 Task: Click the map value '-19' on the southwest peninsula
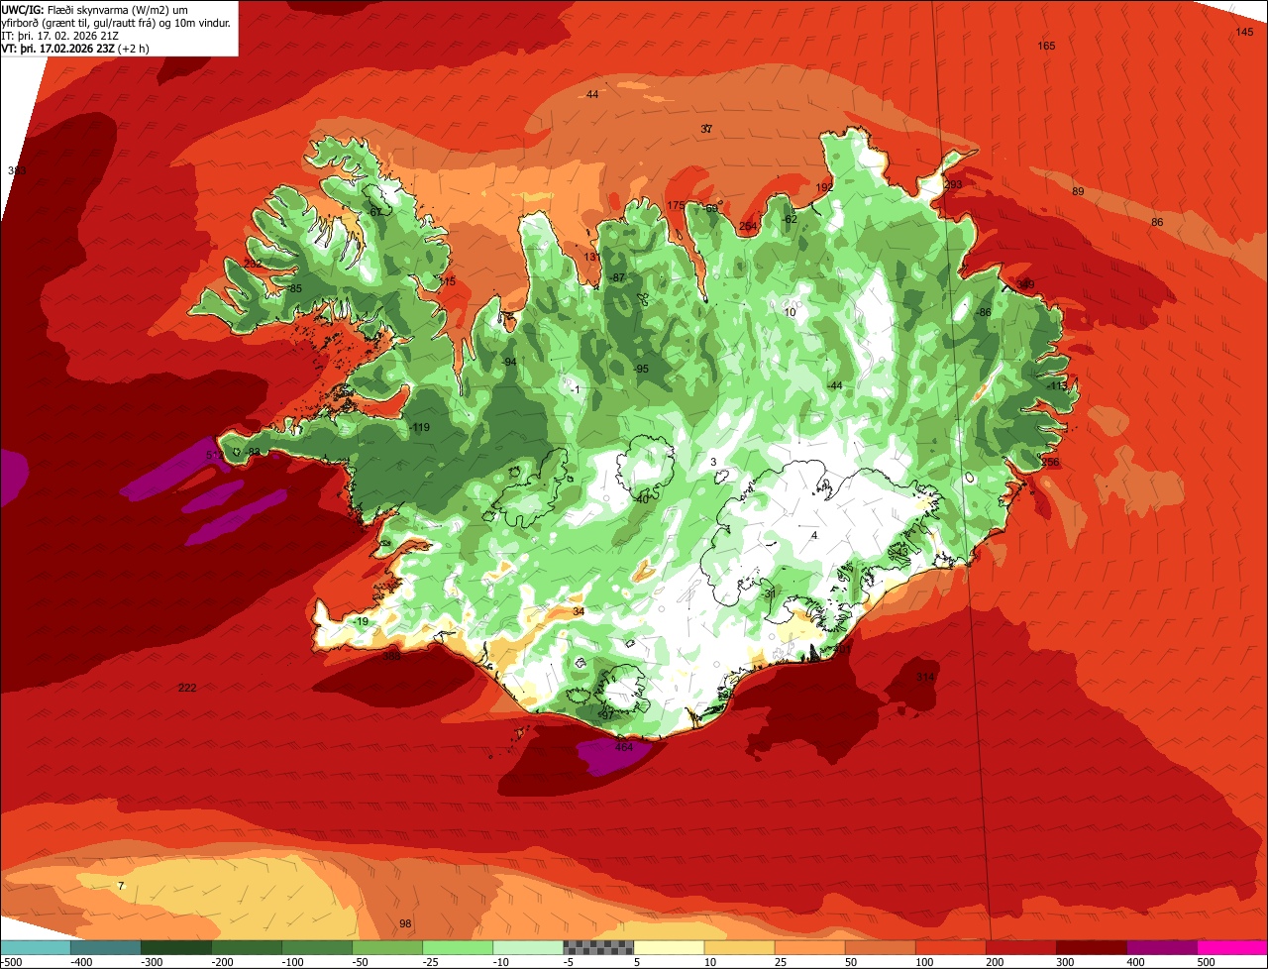coord(362,622)
